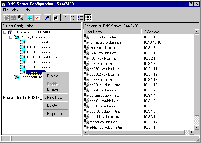This screenshot has height=143, width=201.
Task: Switch to large icons view
Action: click(66, 18)
